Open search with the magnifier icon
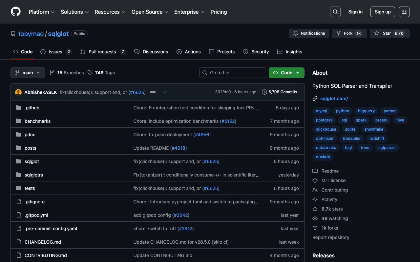Viewport: 420px width, 262px height. point(335,12)
